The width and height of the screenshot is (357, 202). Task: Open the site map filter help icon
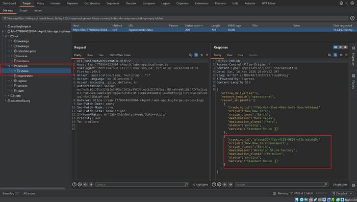352,18
